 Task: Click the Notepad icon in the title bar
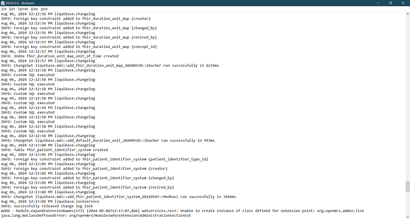(3, 3)
